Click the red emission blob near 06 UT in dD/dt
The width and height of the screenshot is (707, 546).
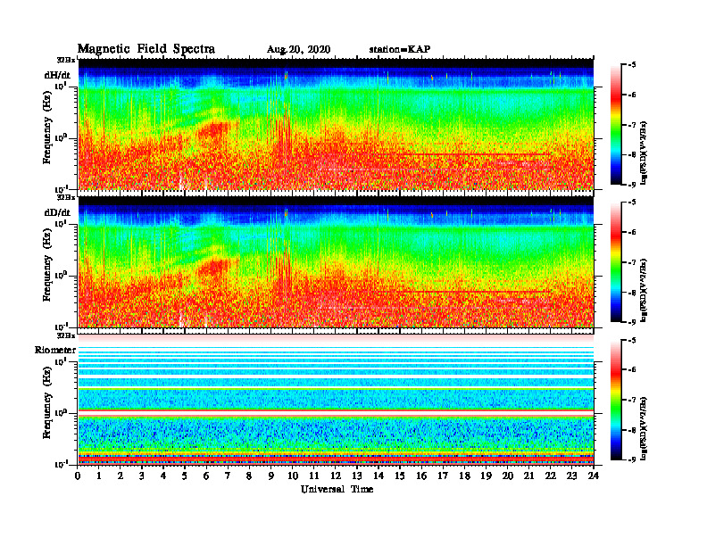[x=213, y=267]
